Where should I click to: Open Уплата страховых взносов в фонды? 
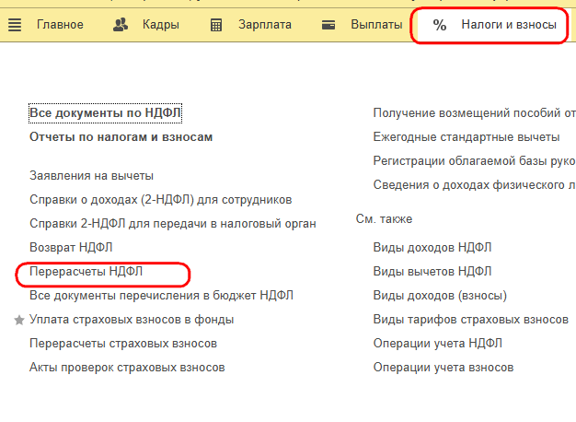[x=132, y=320]
